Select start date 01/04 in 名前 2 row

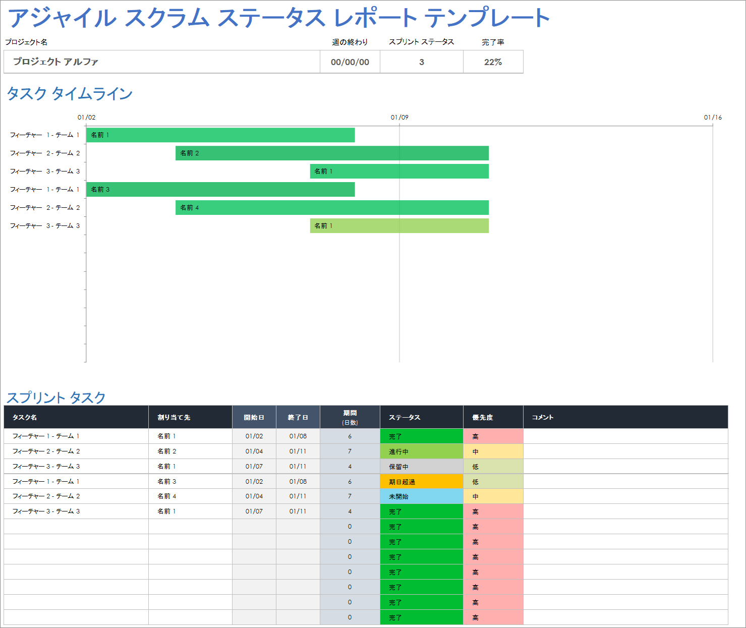pyautogui.click(x=254, y=451)
